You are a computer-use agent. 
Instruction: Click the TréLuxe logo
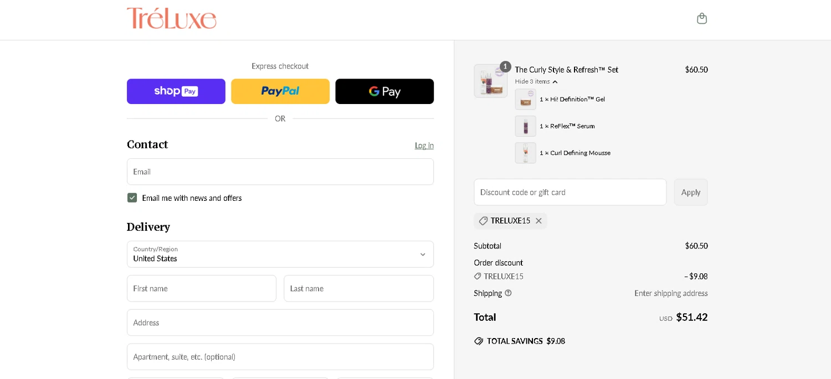click(x=172, y=18)
